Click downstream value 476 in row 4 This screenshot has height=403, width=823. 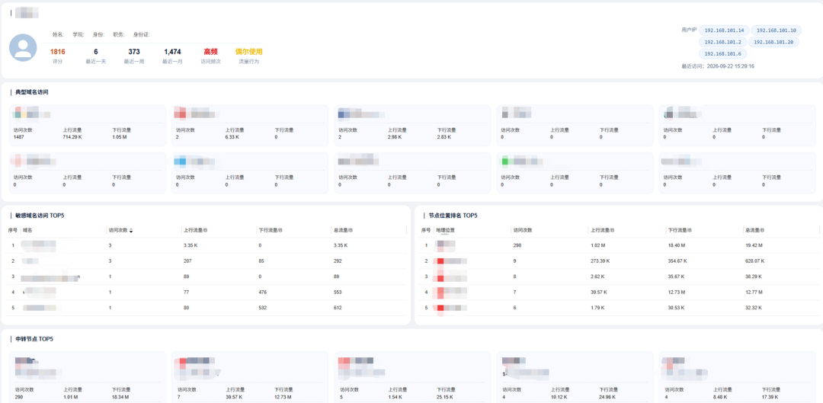click(x=263, y=293)
